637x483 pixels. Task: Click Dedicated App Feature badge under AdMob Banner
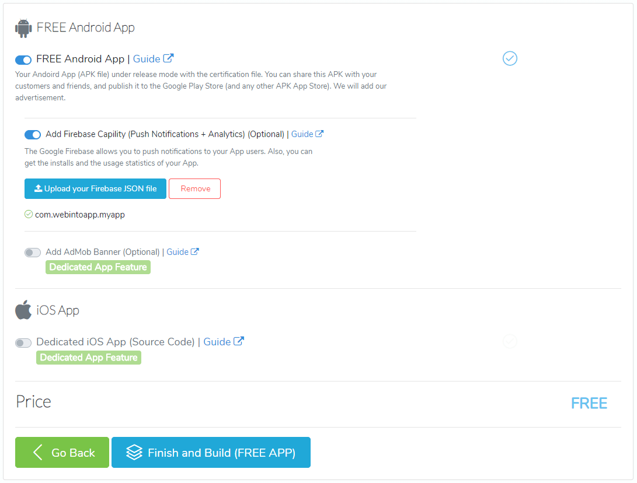click(x=98, y=267)
